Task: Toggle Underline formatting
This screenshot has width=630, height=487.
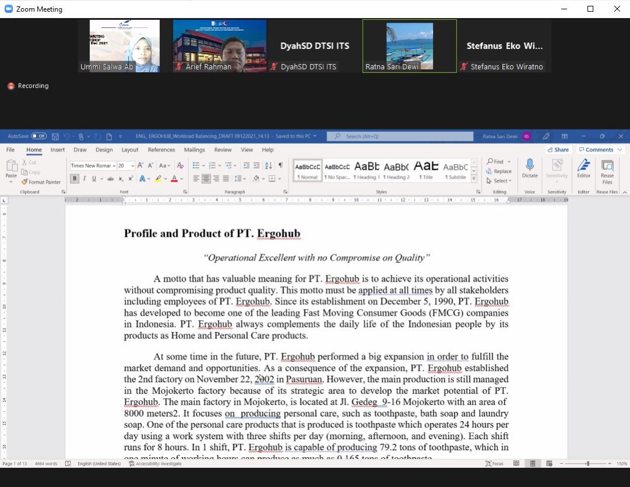Action: coord(94,179)
